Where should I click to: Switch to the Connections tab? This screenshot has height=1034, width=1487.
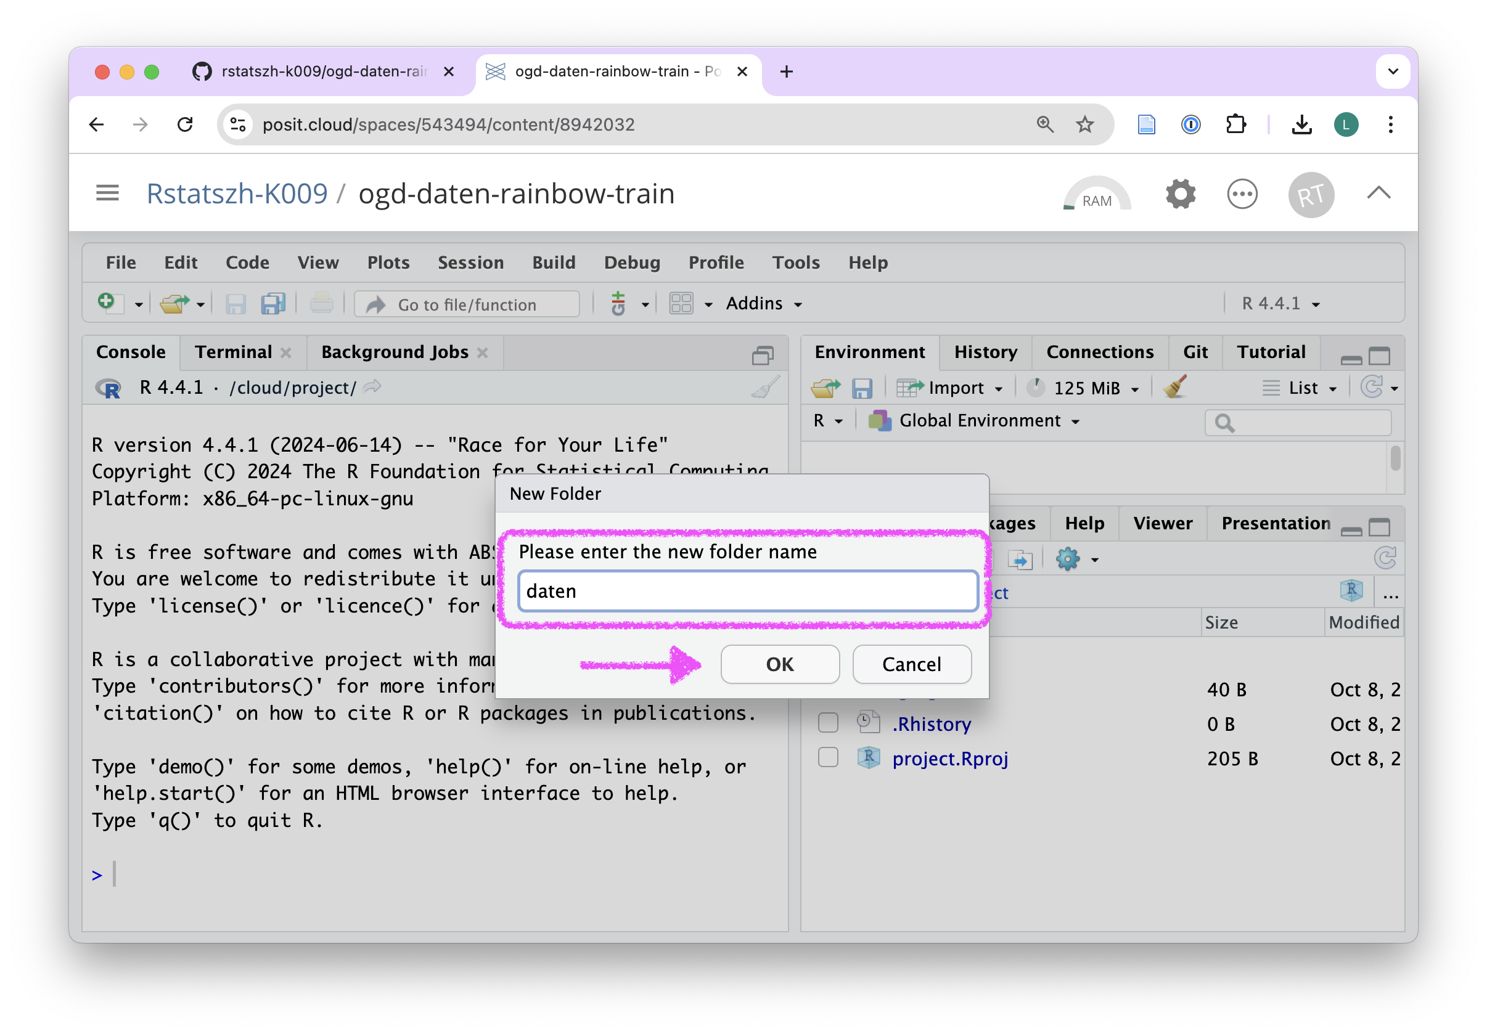click(x=1100, y=352)
